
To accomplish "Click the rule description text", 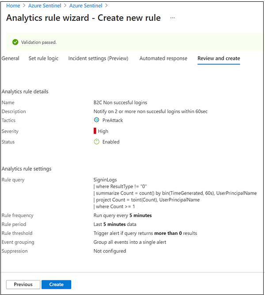I will pos(150,111).
